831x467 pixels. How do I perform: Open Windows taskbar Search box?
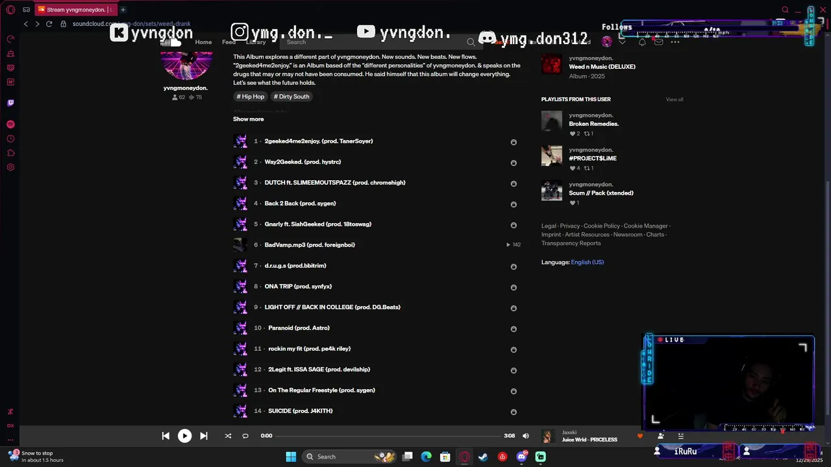350,457
